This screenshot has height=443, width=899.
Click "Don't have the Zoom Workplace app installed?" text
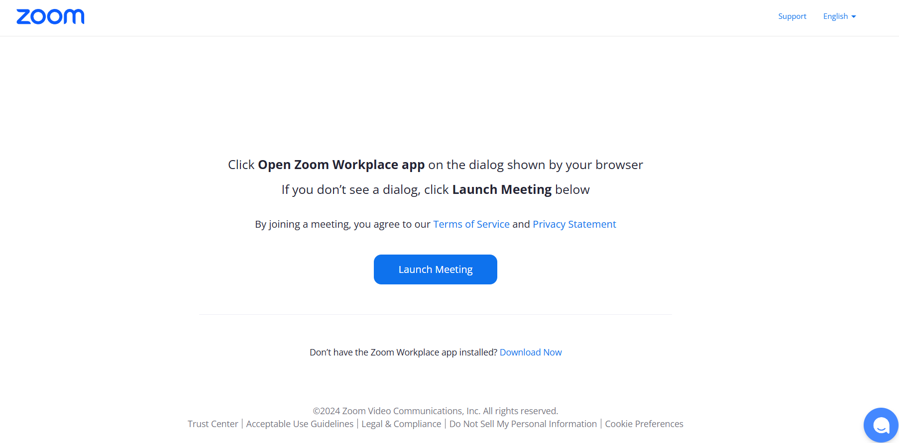(x=403, y=353)
